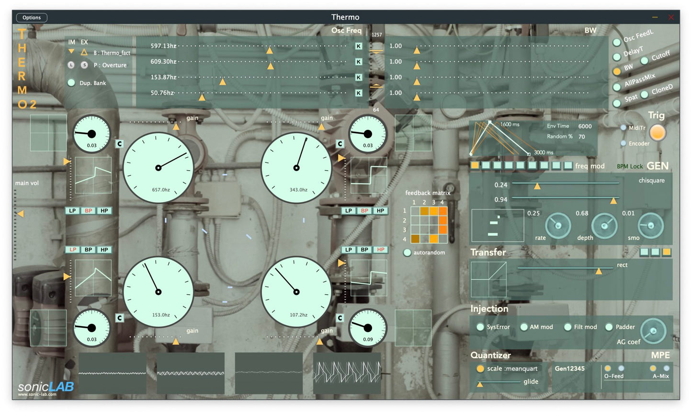Click the orange Trig trigger button
This screenshot has width=692, height=414.
click(x=658, y=133)
